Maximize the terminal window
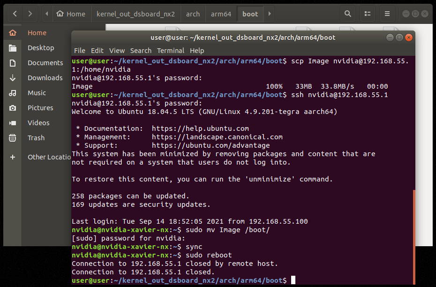The image size is (436, 287). (x=399, y=38)
